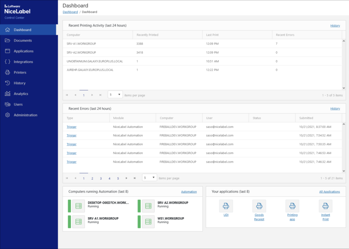349x249 pixels.
Task: Click the WS1.WORKGROUP automation server icon
Action: tap(149, 222)
